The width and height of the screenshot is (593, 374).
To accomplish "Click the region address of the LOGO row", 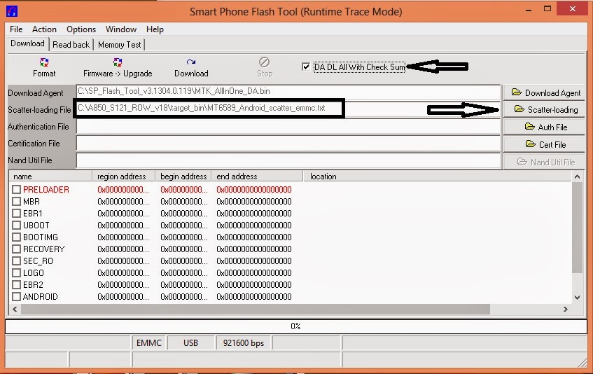I will [123, 273].
